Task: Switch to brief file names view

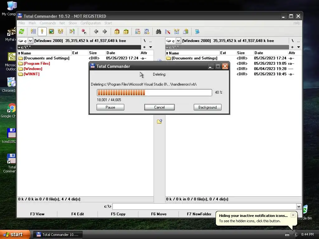Action: (x=33, y=31)
